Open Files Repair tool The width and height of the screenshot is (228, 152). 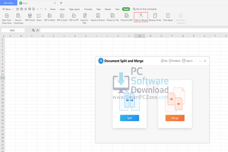(x=168, y=17)
